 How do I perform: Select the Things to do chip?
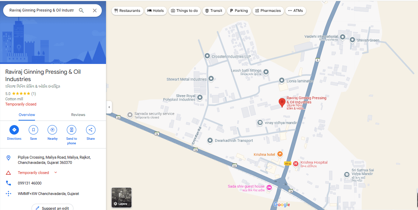coord(184,10)
